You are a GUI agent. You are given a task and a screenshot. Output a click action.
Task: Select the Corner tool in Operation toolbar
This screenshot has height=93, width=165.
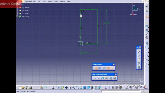(x=139, y=52)
